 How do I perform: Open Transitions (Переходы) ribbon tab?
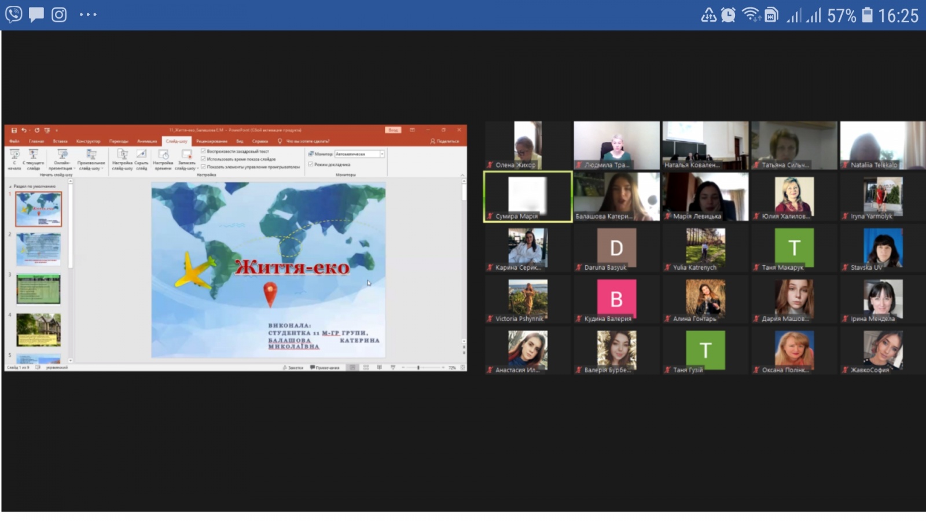119,141
